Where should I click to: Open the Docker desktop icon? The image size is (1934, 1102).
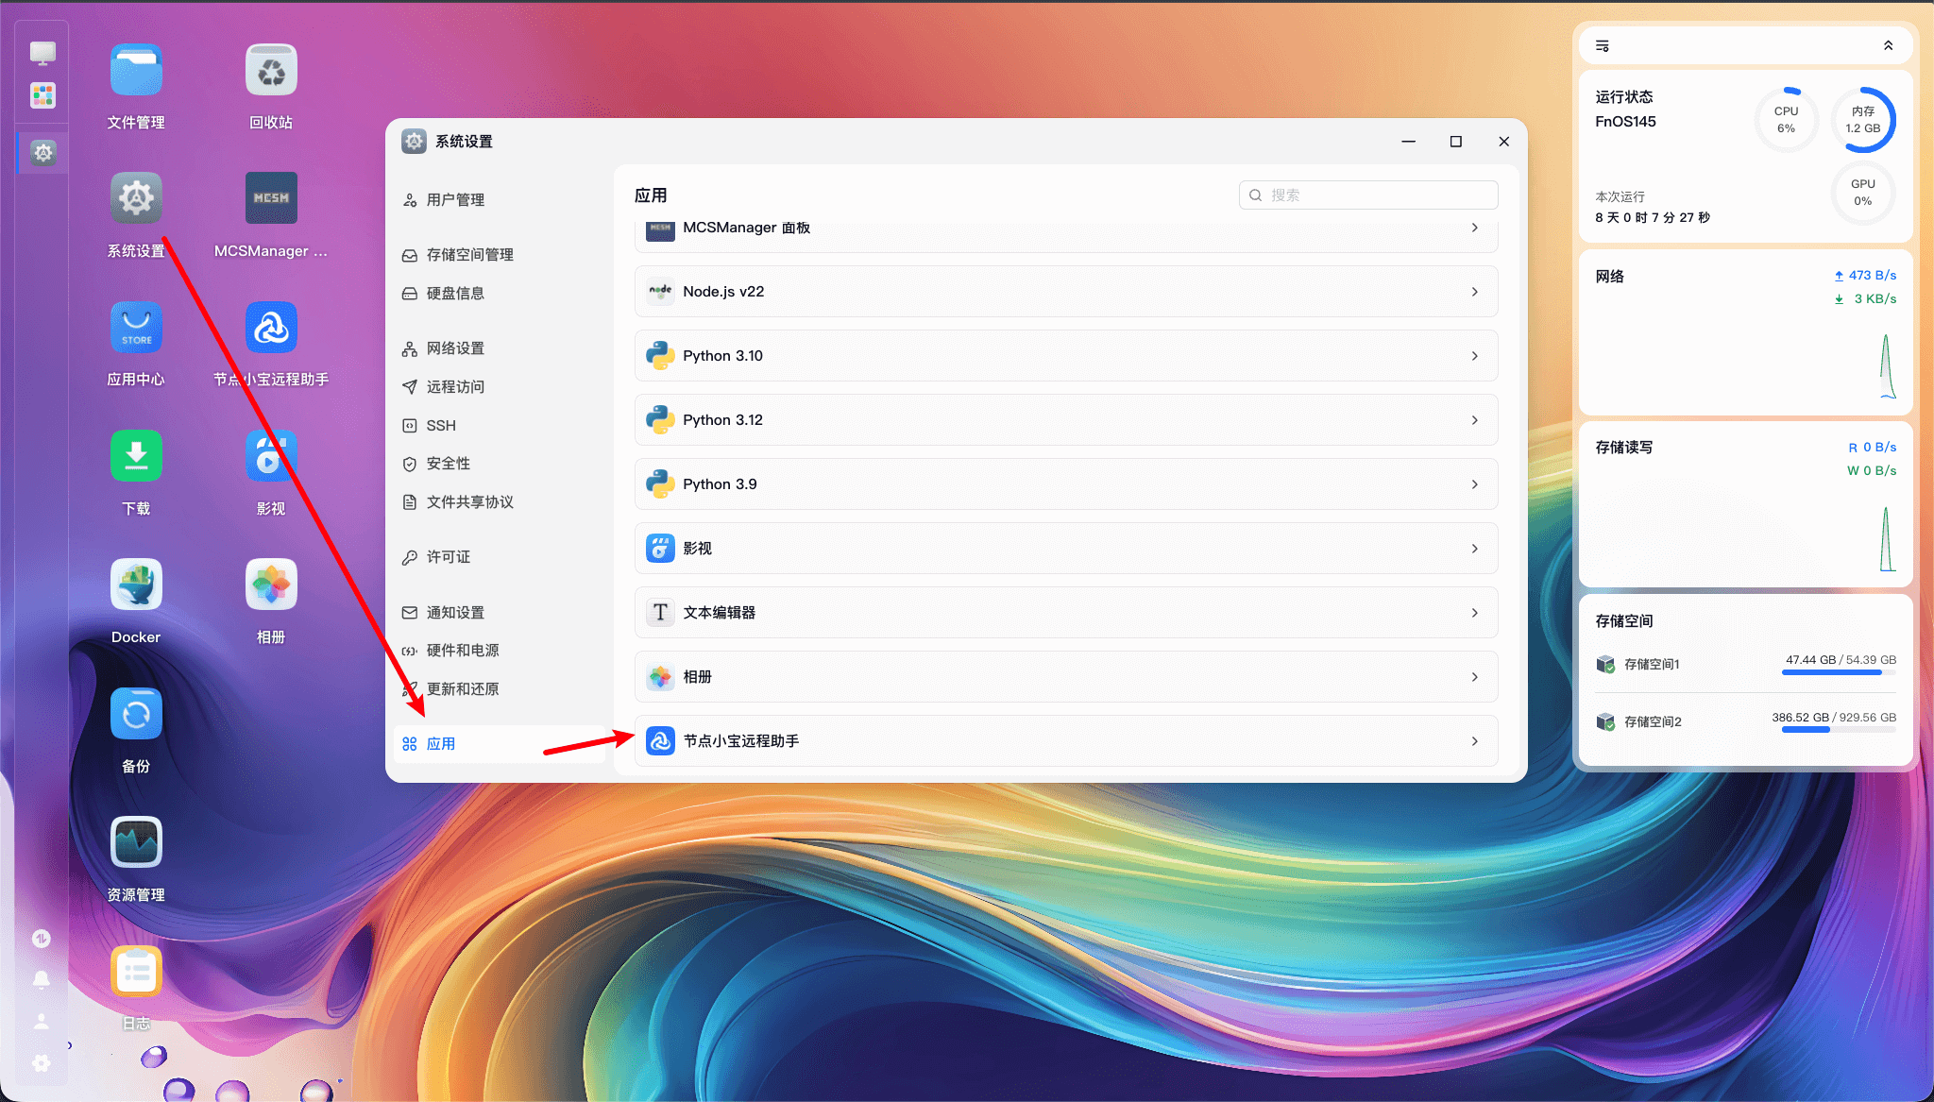136,585
